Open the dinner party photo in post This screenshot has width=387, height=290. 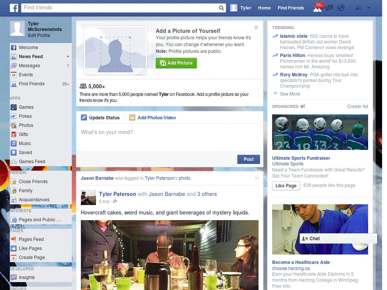(170, 255)
